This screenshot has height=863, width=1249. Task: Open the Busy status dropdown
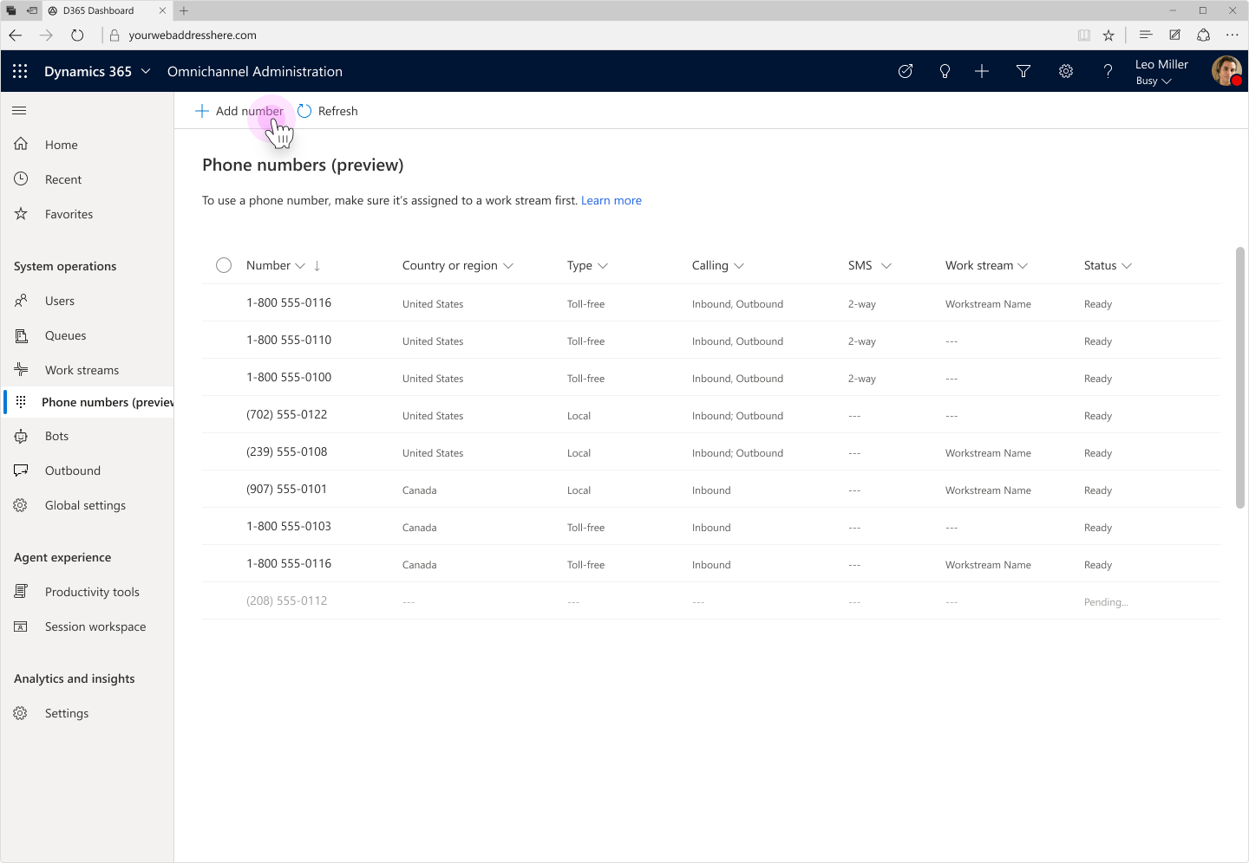(1154, 81)
